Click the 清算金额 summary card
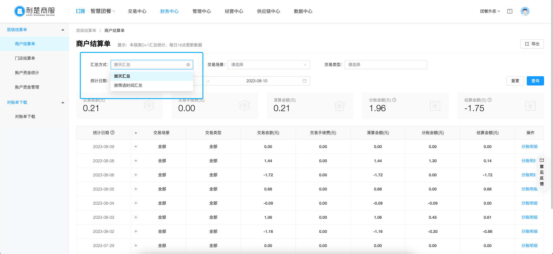The image size is (553, 254). point(310,106)
